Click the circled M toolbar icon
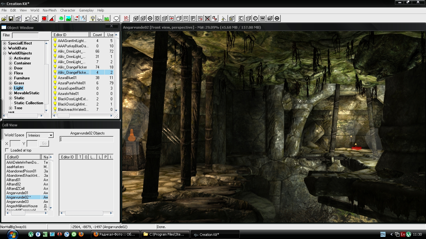This screenshot has height=239, width=426. coord(150,18)
